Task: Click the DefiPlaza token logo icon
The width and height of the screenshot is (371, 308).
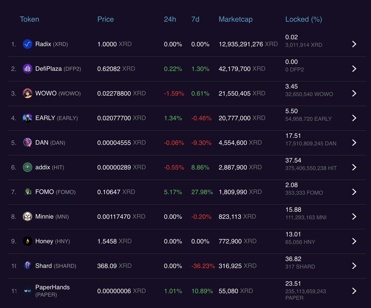Action: coord(28,69)
